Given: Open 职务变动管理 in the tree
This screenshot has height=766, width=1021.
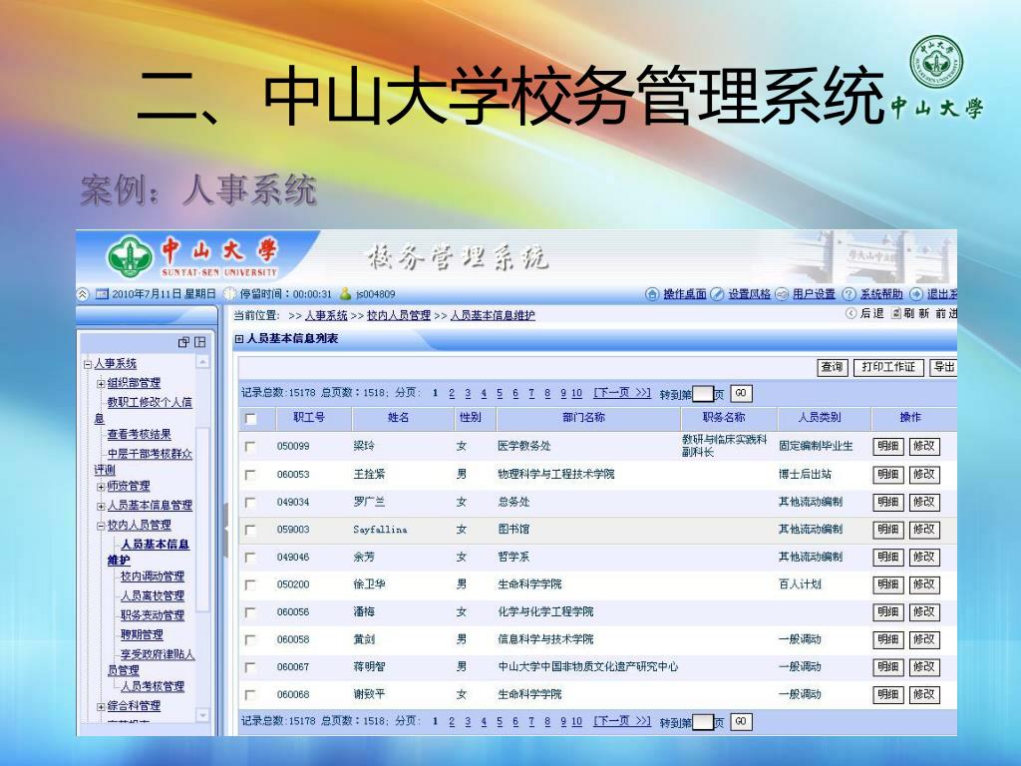Looking at the screenshot, I should (153, 615).
